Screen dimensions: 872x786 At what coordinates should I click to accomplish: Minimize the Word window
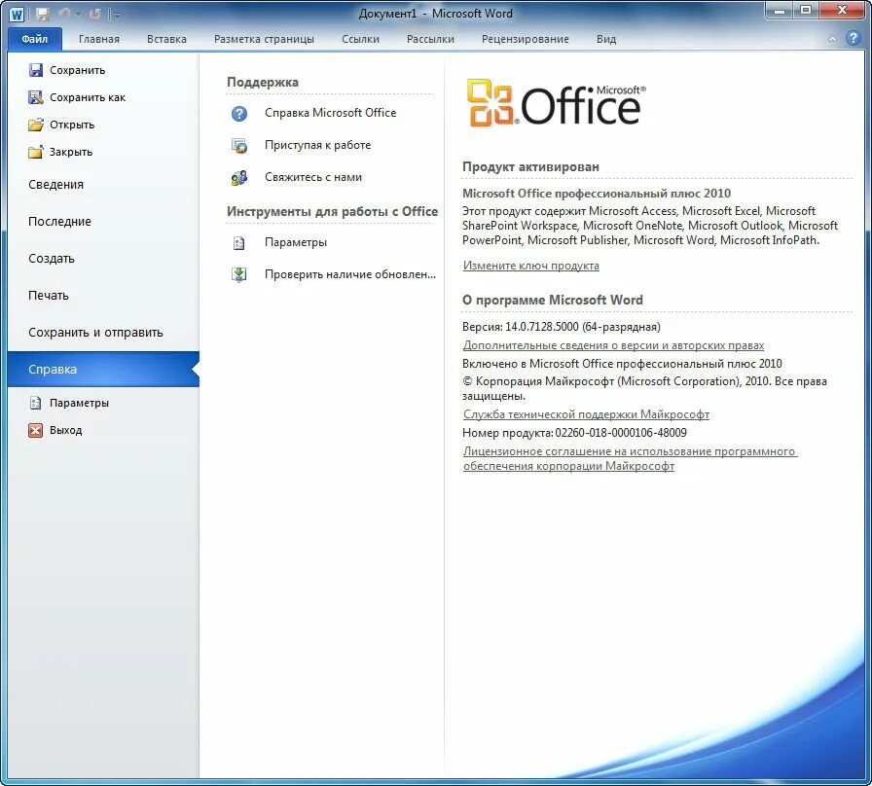(x=780, y=10)
